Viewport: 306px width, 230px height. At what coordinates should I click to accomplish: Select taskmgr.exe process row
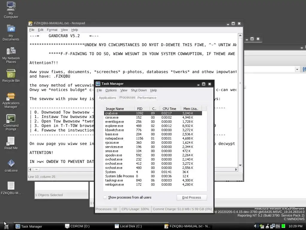pyautogui.click(x=153, y=180)
